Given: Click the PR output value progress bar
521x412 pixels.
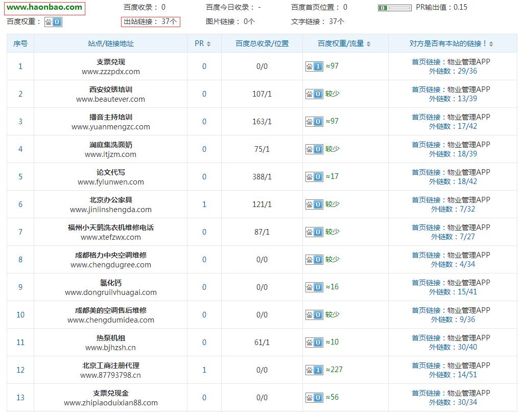Looking at the screenshot, I should pos(394,8).
